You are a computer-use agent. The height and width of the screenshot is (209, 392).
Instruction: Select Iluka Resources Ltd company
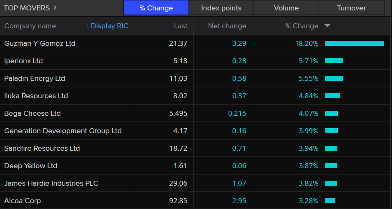(36, 96)
